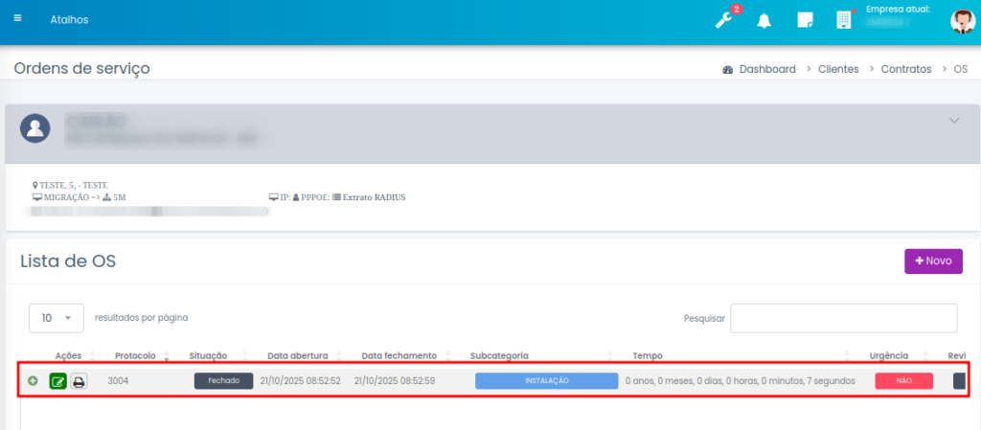This screenshot has height=430, width=981.
Task: Click the wrench icon with the 2 badge
Action: pos(725,20)
